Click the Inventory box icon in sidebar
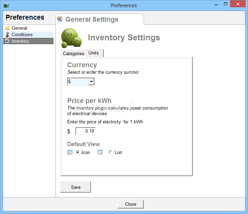 tap(7, 41)
